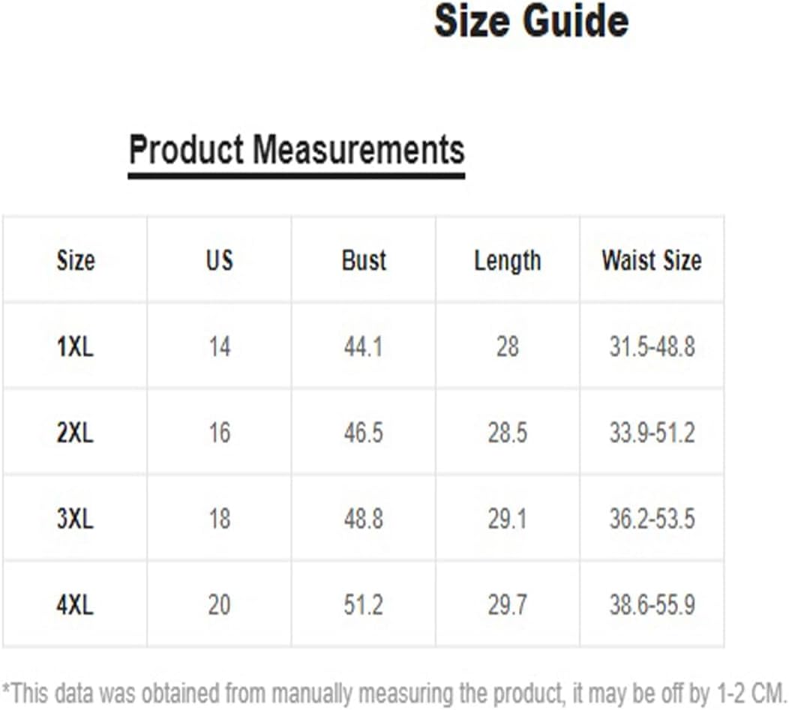Click the manual measuring disclaimer footnote

394,694
